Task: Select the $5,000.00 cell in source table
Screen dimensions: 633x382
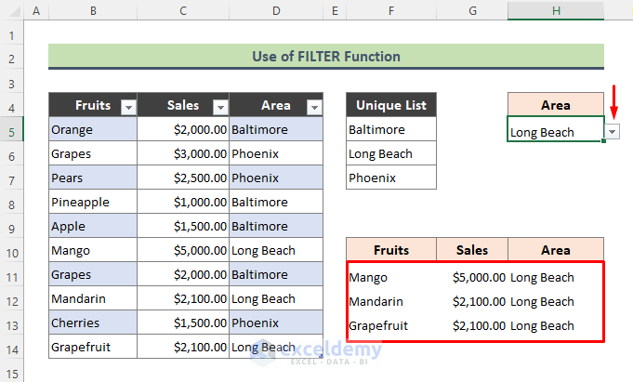Action: point(183,251)
